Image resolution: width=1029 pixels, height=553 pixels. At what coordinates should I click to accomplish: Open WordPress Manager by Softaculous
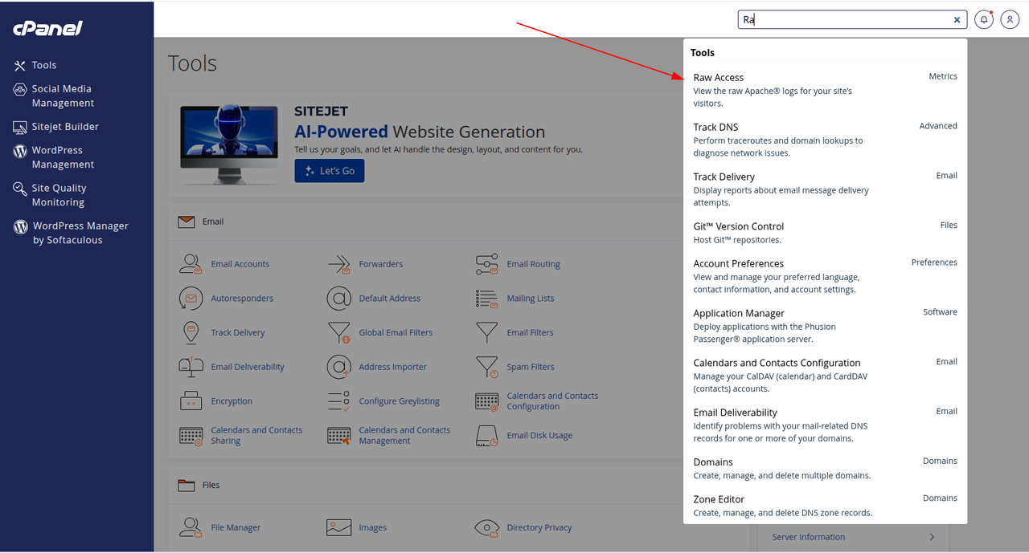click(x=71, y=233)
